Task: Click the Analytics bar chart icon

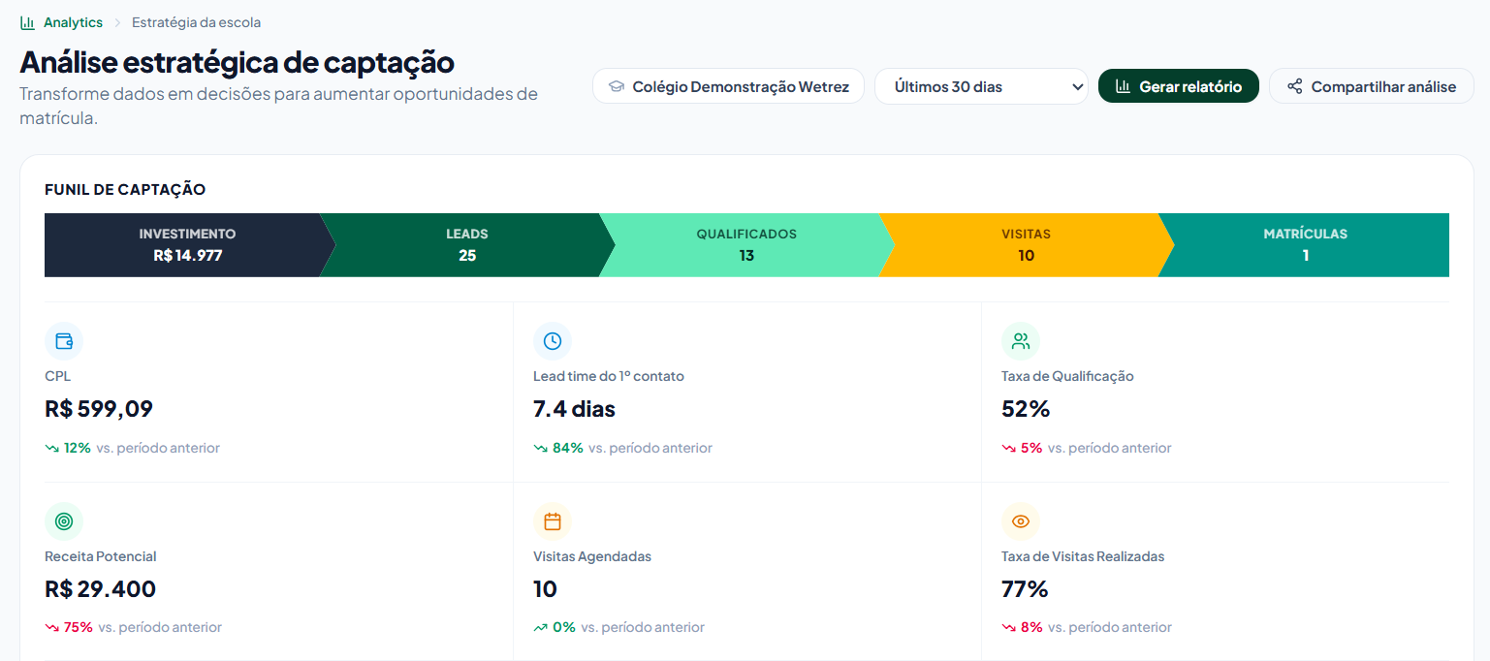Action: click(x=27, y=22)
